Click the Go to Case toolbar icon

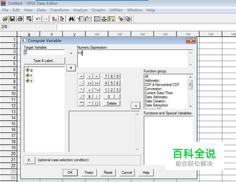55,19
